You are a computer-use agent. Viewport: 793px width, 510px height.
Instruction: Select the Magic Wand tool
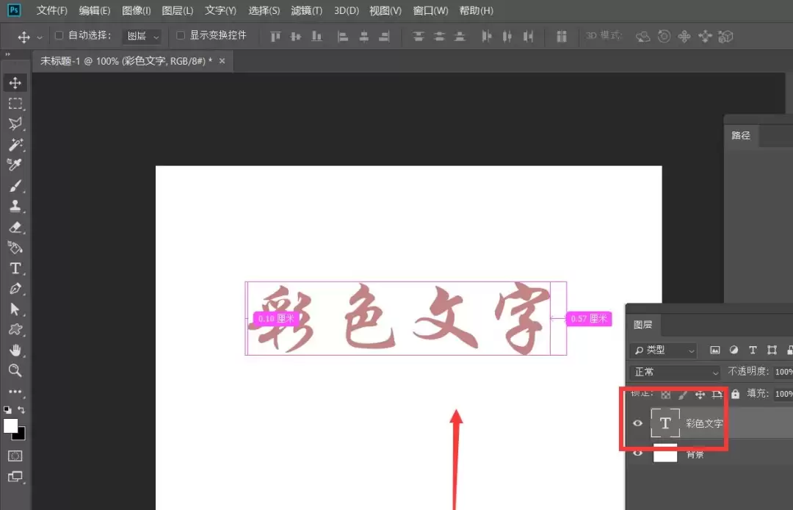(15, 145)
